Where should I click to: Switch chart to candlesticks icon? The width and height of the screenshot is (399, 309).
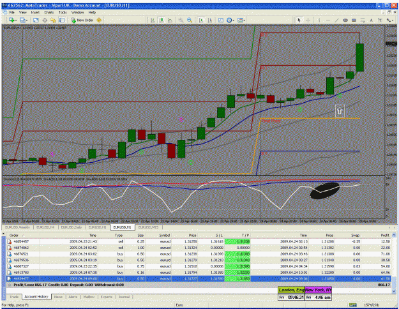pos(161,20)
